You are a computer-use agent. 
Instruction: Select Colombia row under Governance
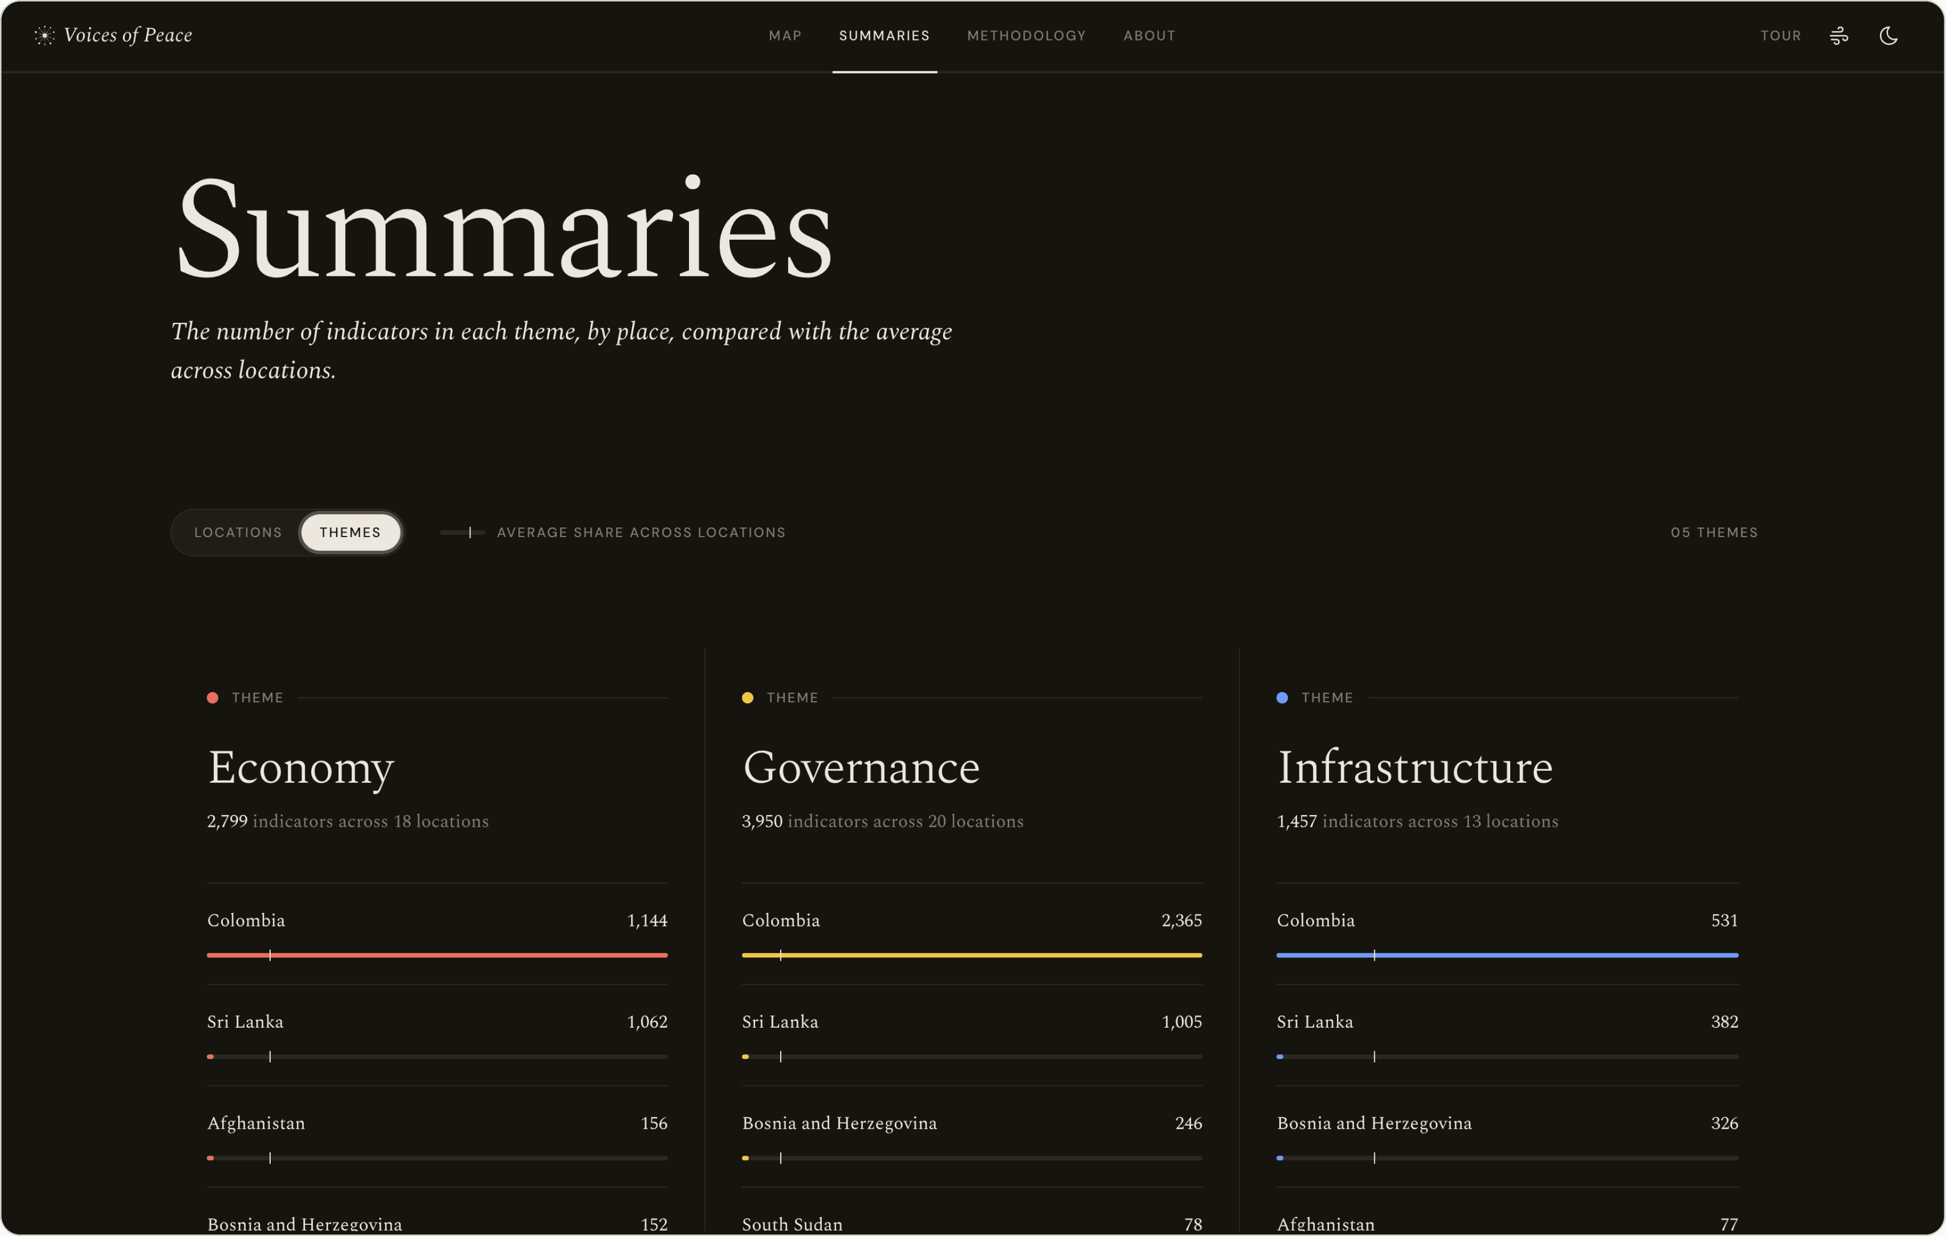(x=972, y=934)
